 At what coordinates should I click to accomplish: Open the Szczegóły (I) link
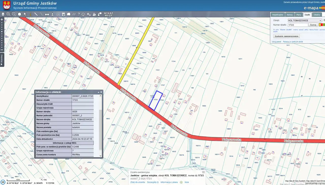point(153,182)
